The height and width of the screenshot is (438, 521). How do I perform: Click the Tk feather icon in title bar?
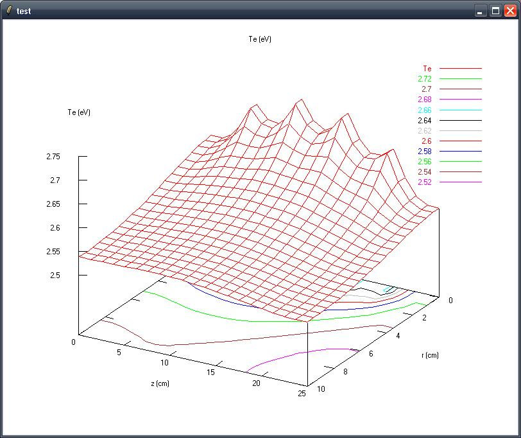[x=8, y=10]
